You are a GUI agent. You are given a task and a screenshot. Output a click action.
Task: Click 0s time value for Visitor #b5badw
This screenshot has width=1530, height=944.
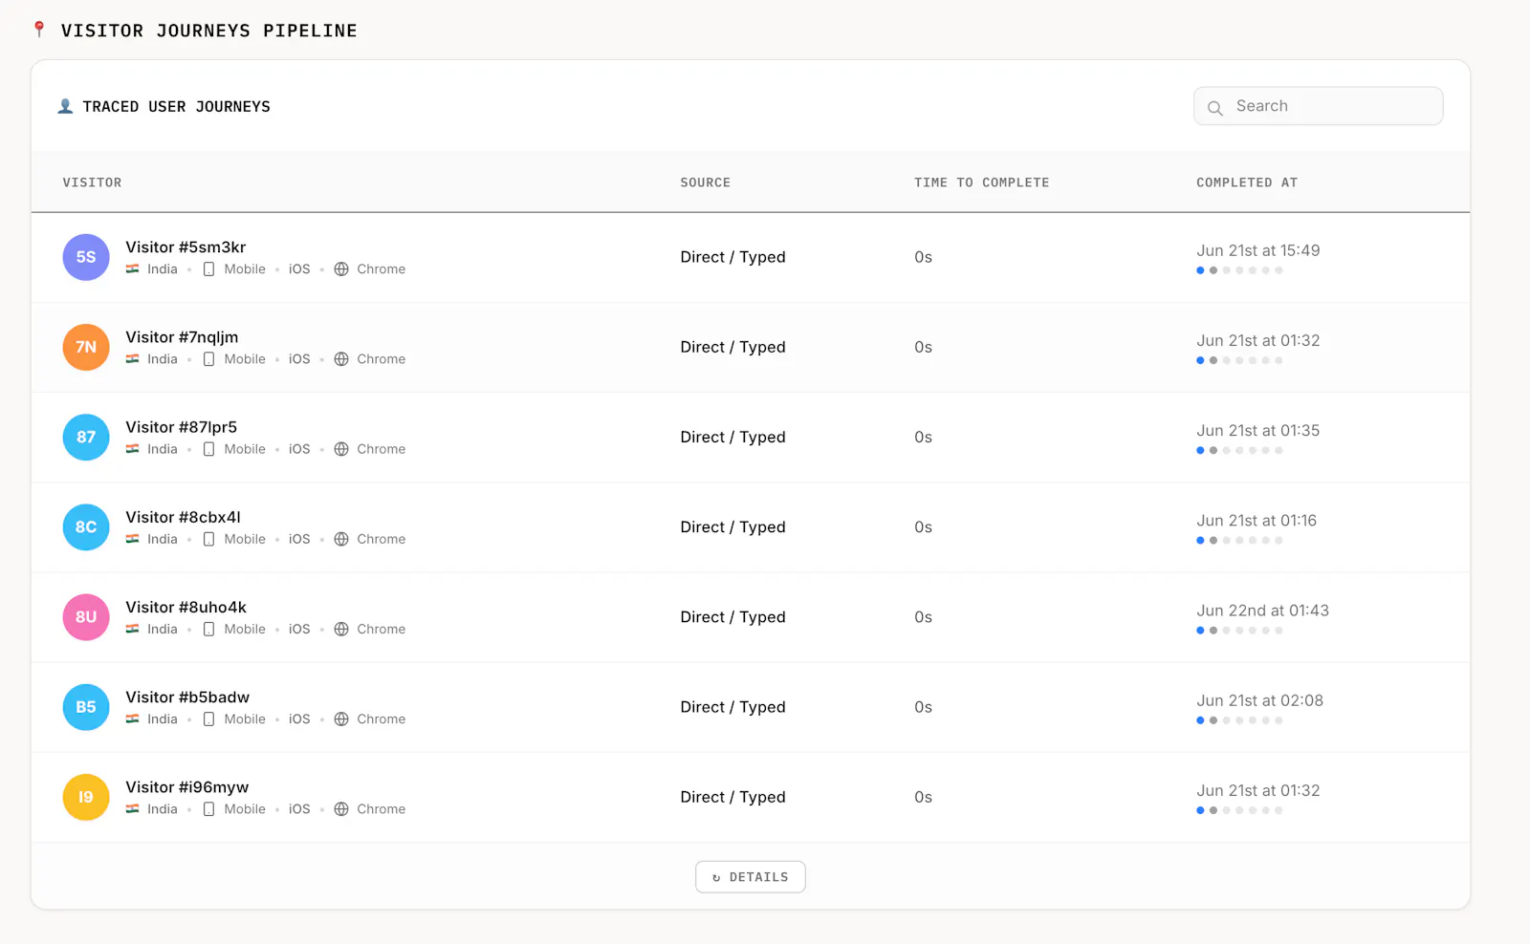[x=923, y=707]
